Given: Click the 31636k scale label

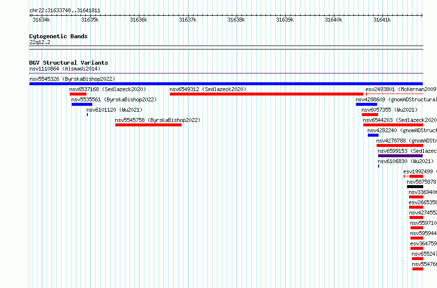Looking at the screenshot, I should click(138, 20).
